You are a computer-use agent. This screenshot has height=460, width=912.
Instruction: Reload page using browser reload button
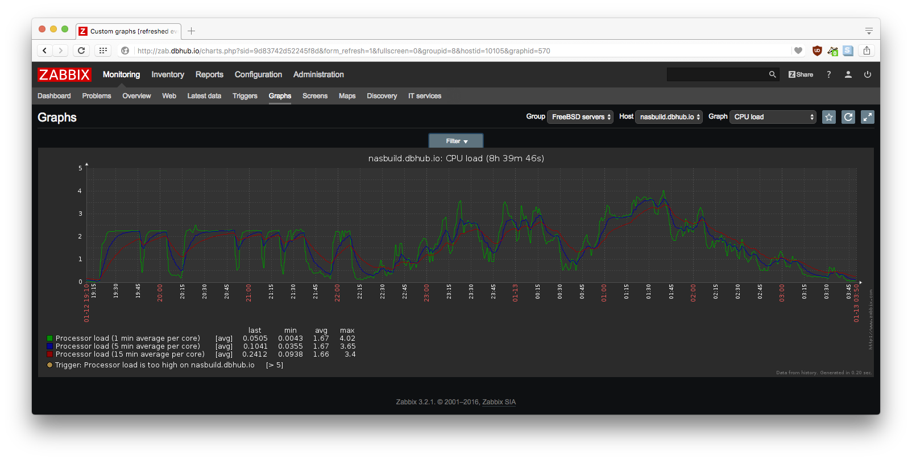tap(81, 51)
